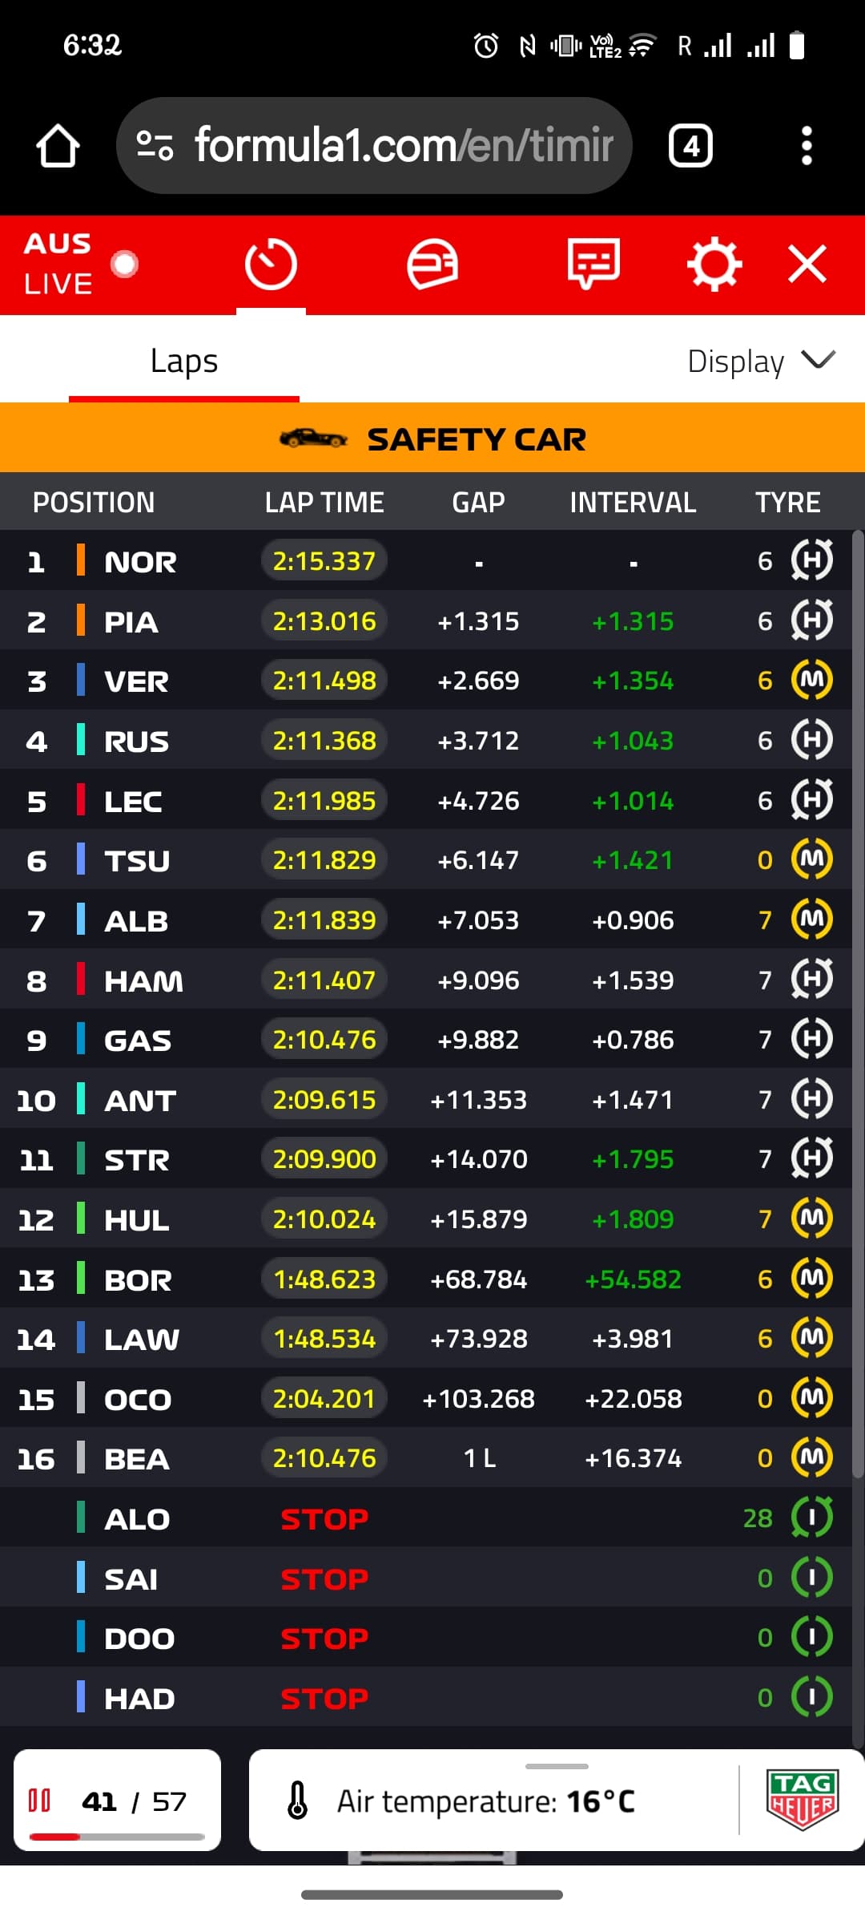Expand the Display dropdown

(x=761, y=362)
